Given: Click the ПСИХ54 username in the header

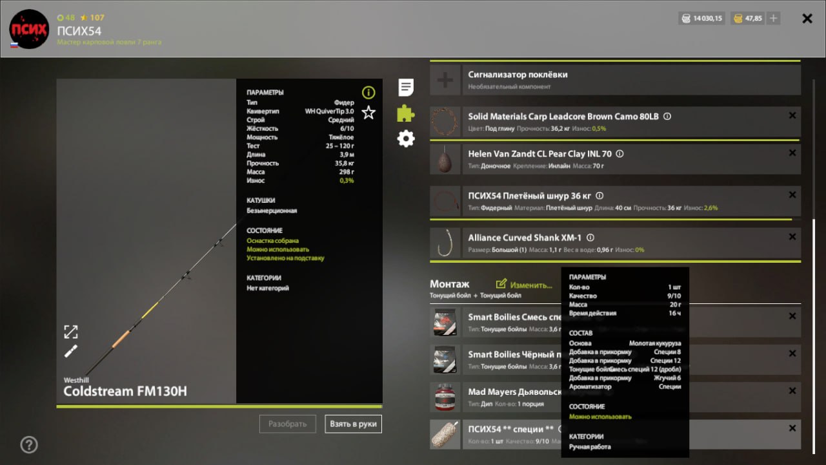Looking at the screenshot, I should point(79,30).
